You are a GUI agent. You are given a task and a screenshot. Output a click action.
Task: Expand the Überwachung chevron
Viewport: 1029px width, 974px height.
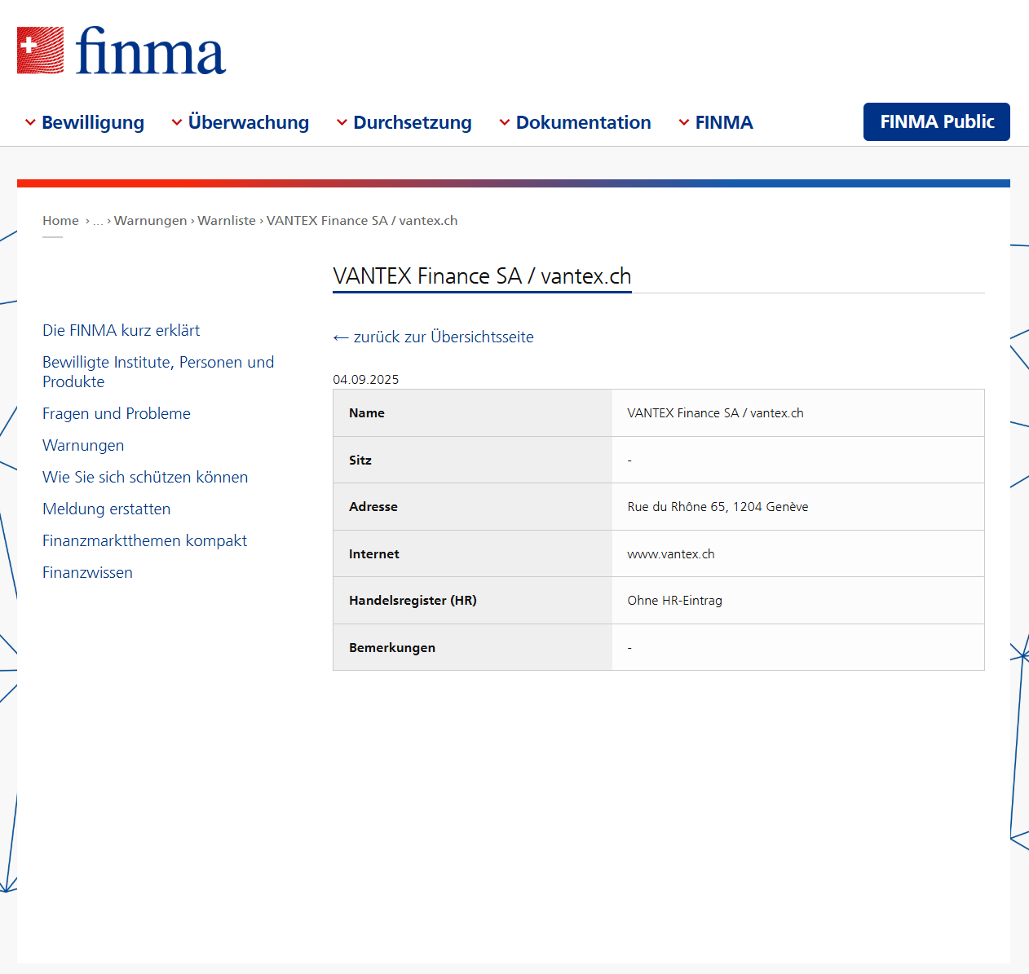(x=177, y=122)
